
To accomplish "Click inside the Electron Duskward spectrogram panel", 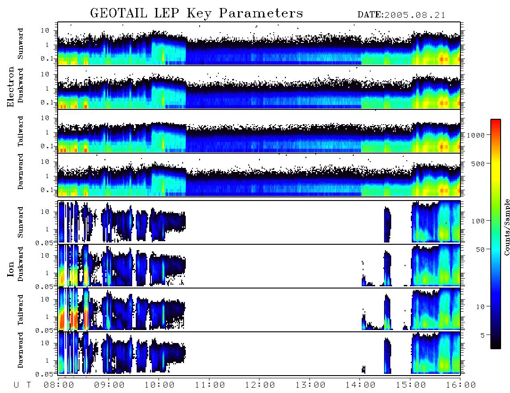I will coord(259,87).
